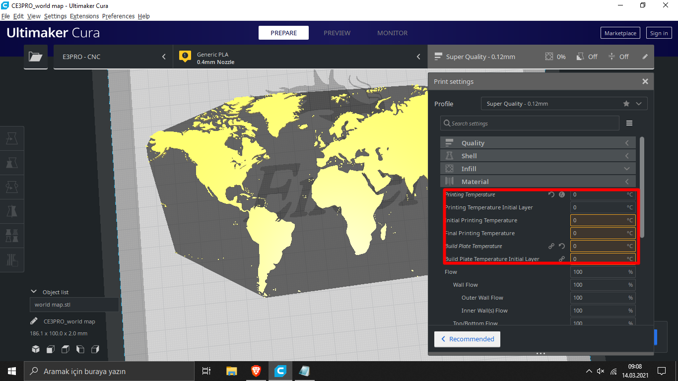This screenshot has width=678, height=381.
Task: Switch to Front view cube icon
Action: pyautogui.click(x=51, y=349)
